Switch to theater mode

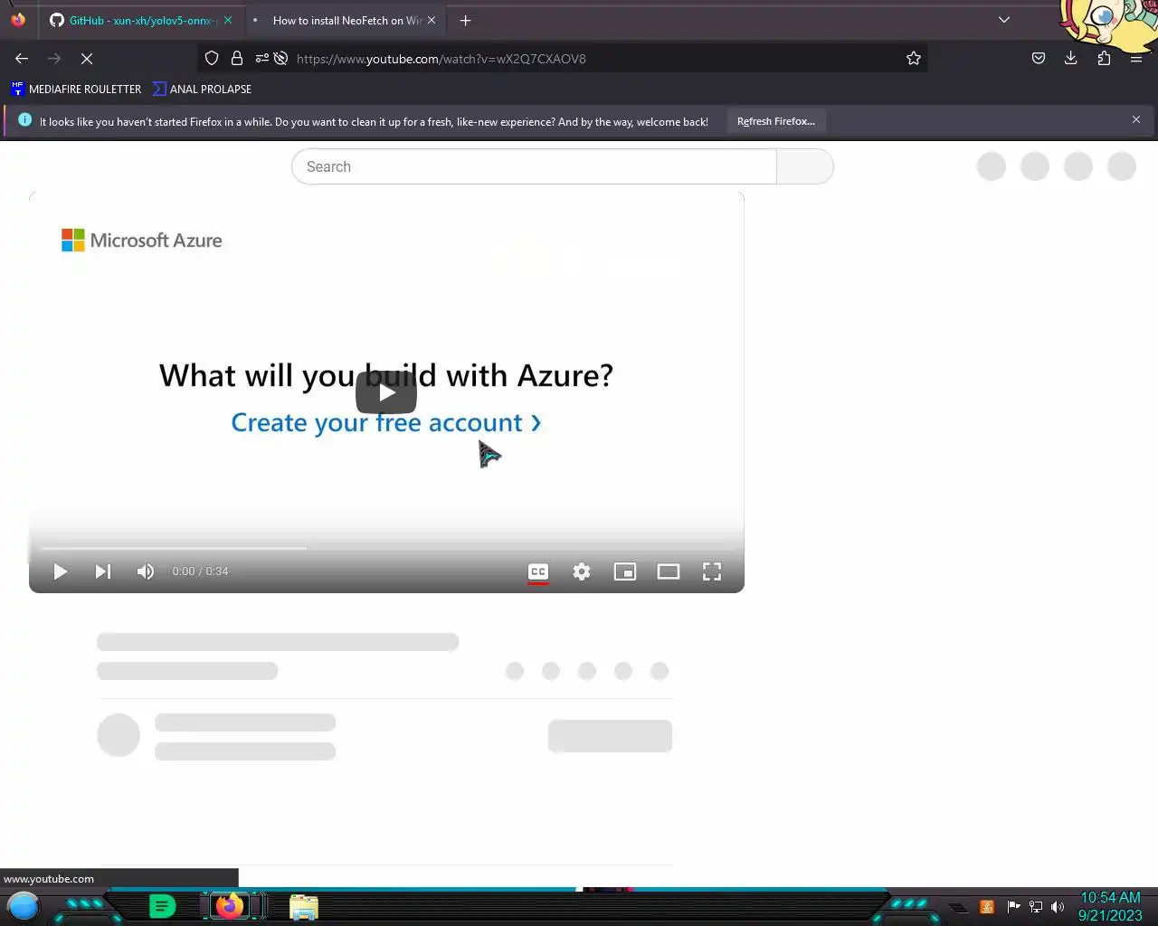point(669,572)
